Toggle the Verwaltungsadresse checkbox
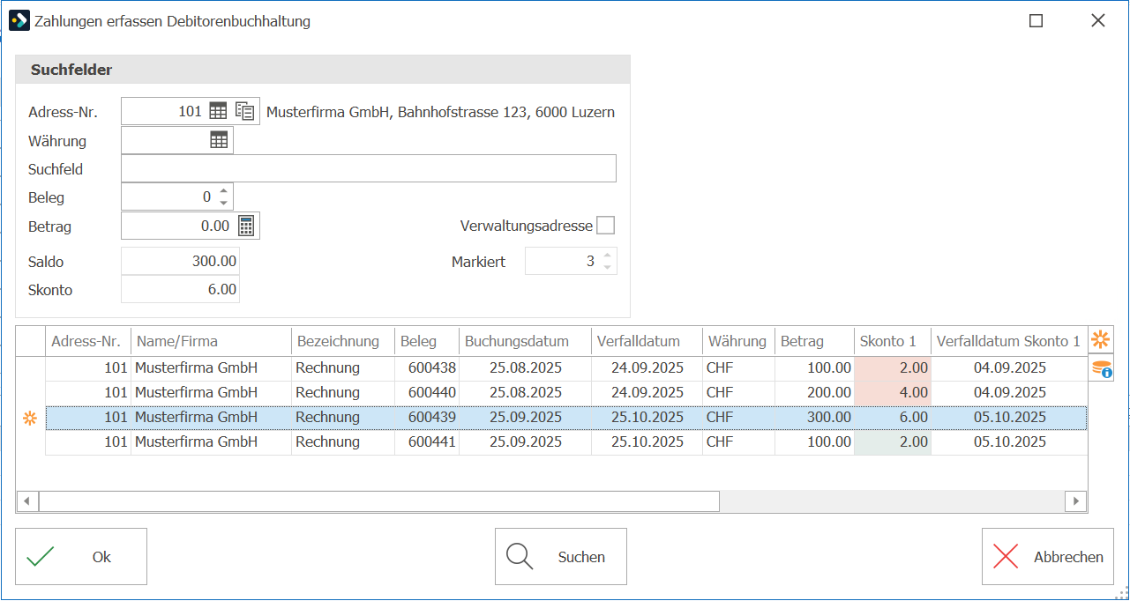1130x601 pixels. tap(605, 226)
